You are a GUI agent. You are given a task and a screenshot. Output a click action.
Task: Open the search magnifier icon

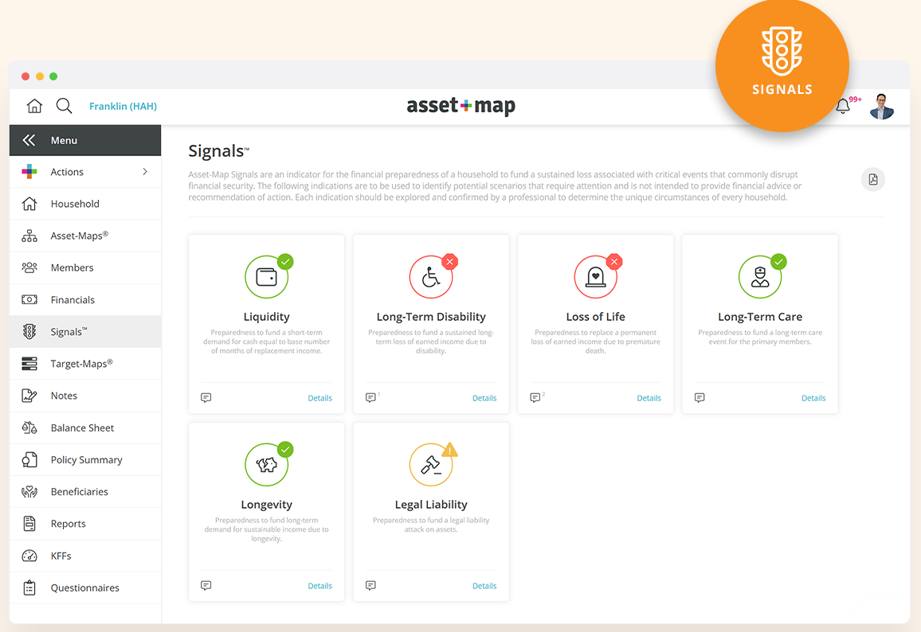click(64, 106)
